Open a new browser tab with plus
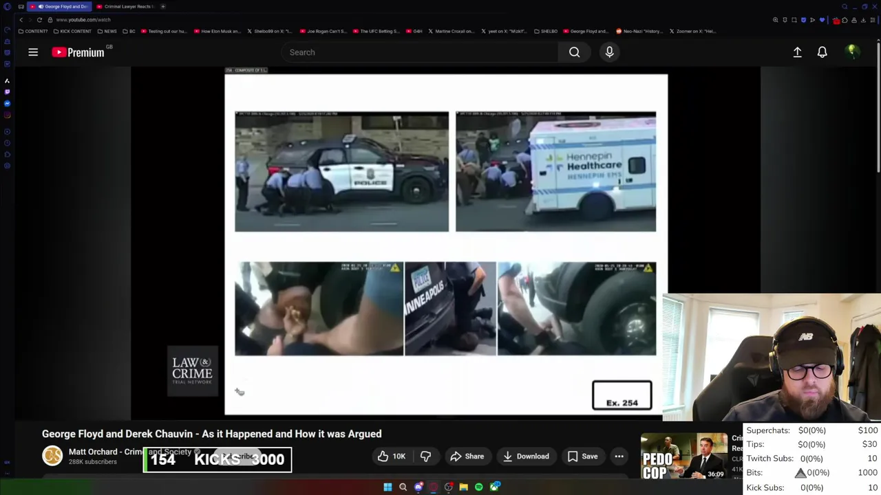Screen dimensions: 881x495 [163, 6]
